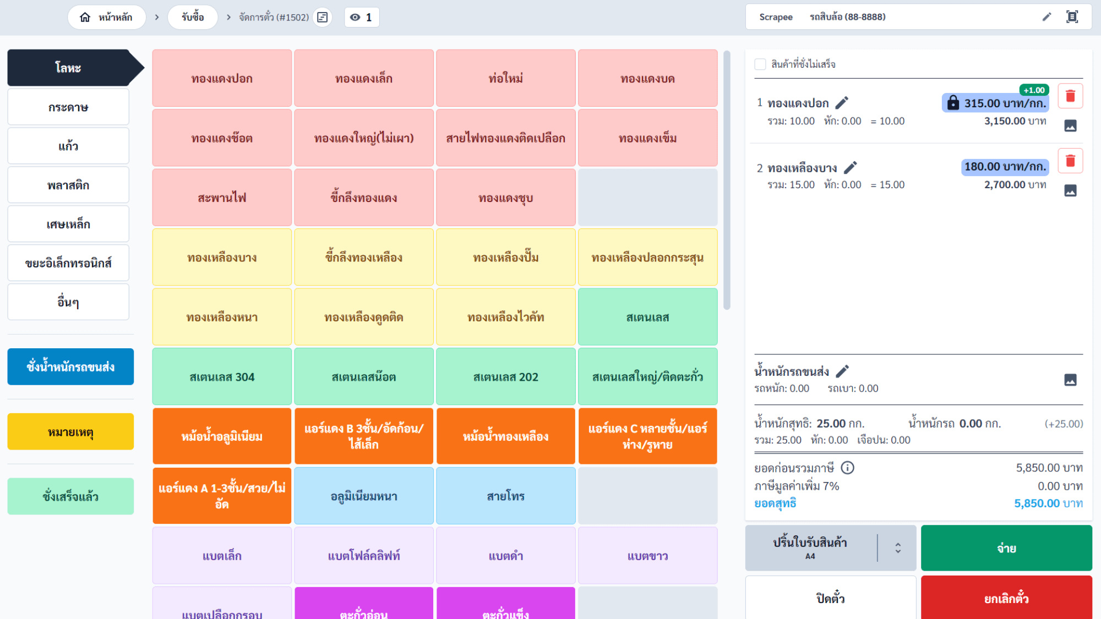Edit customer Scrapee details with pencil
The image size is (1101, 619).
pos(1047,17)
